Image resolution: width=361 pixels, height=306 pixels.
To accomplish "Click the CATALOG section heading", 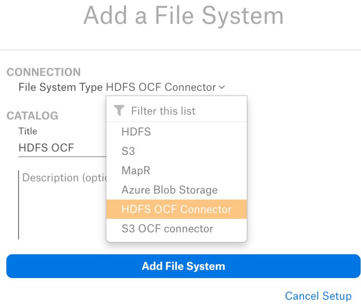I will point(32,116).
